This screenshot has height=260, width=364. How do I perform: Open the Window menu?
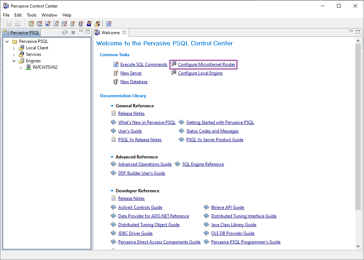click(x=49, y=15)
